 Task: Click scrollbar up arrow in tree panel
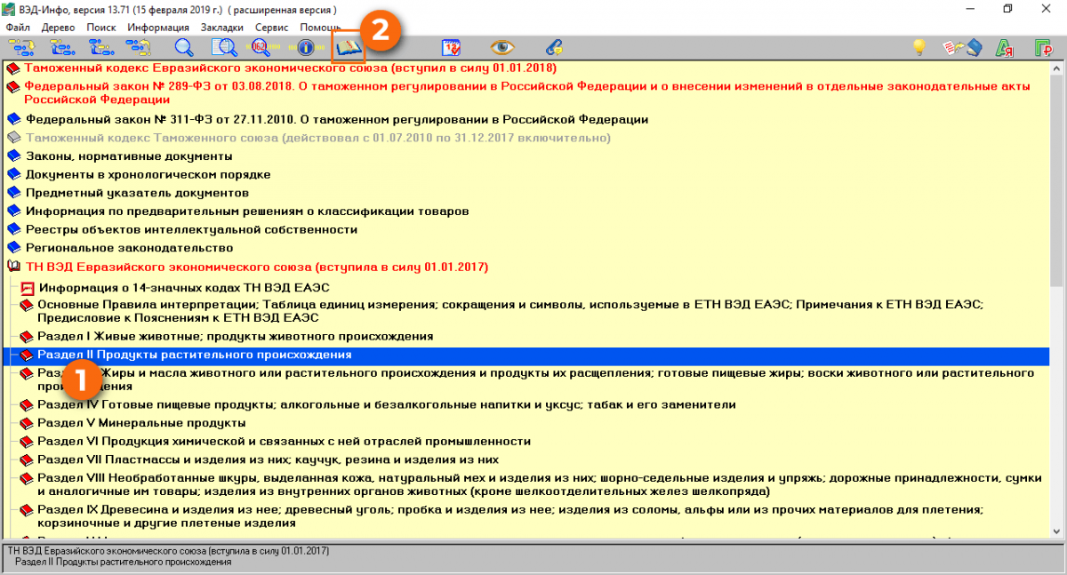(x=1056, y=68)
